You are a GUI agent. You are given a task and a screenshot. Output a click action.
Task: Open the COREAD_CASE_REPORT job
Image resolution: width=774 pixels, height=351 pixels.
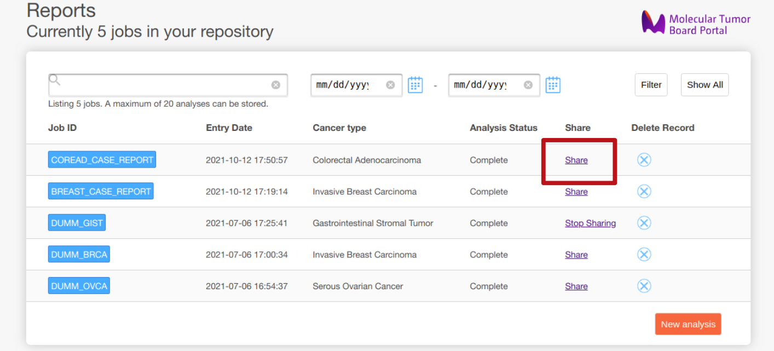[102, 160]
